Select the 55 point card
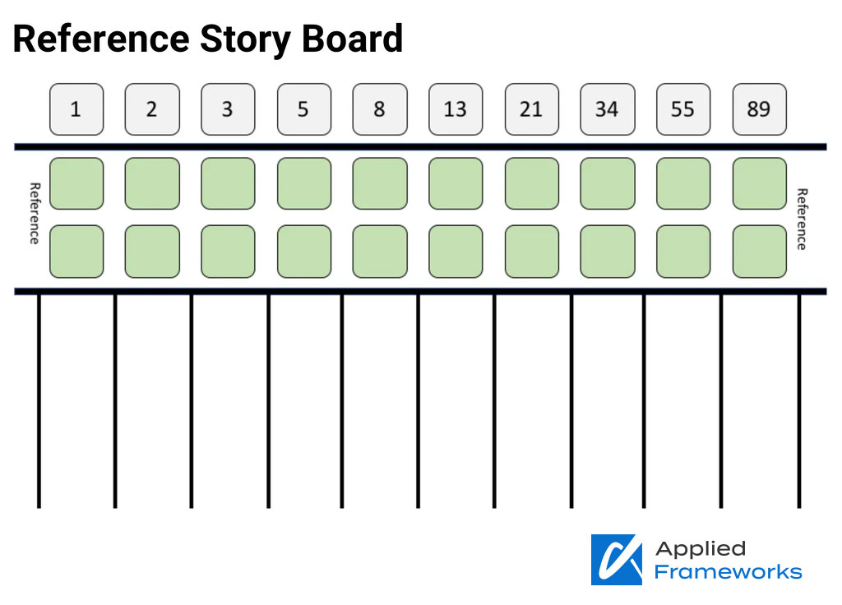 [x=683, y=109]
